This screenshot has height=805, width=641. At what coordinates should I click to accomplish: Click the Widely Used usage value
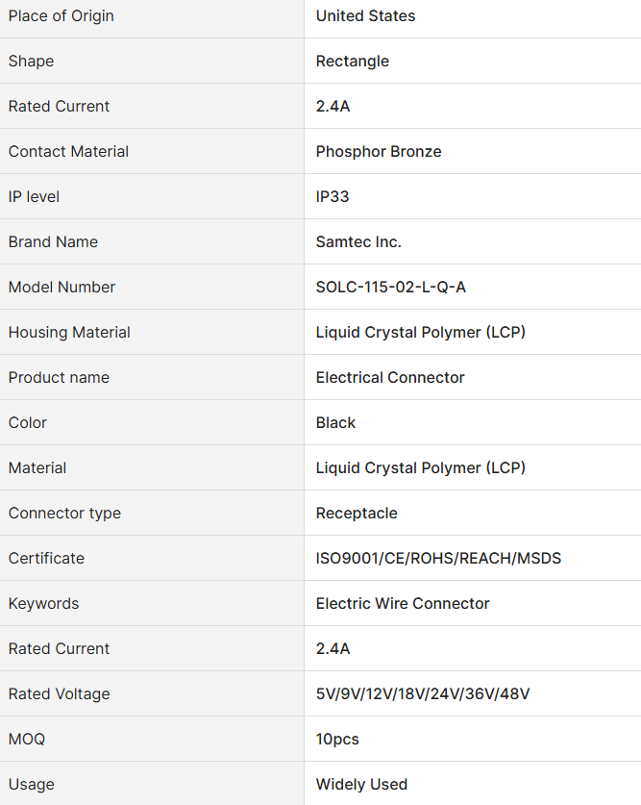(361, 784)
